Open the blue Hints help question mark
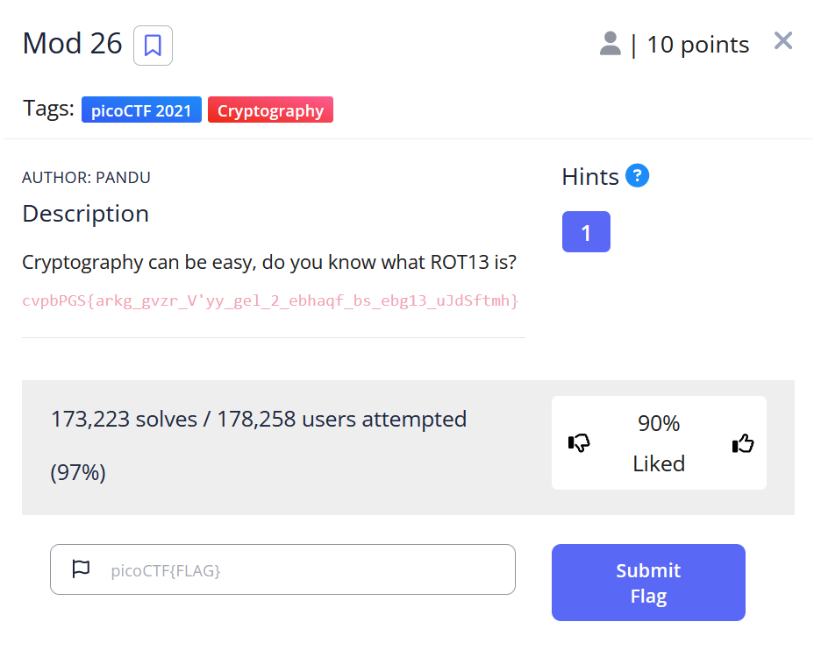814x650 pixels. click(638, 176)
